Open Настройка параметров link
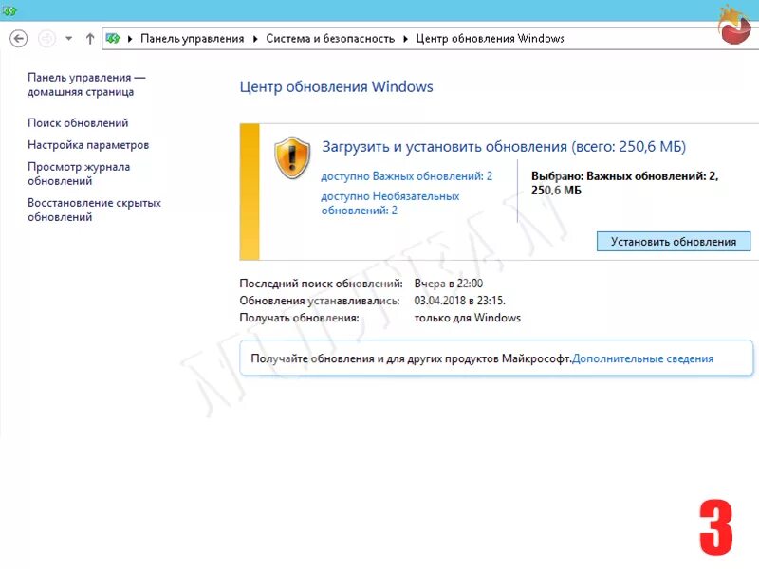The image size is (759, 569). click(x=88, y=145)
